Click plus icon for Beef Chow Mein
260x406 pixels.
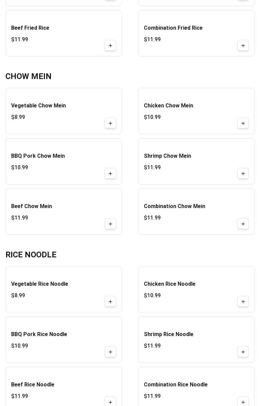(110, 224)
